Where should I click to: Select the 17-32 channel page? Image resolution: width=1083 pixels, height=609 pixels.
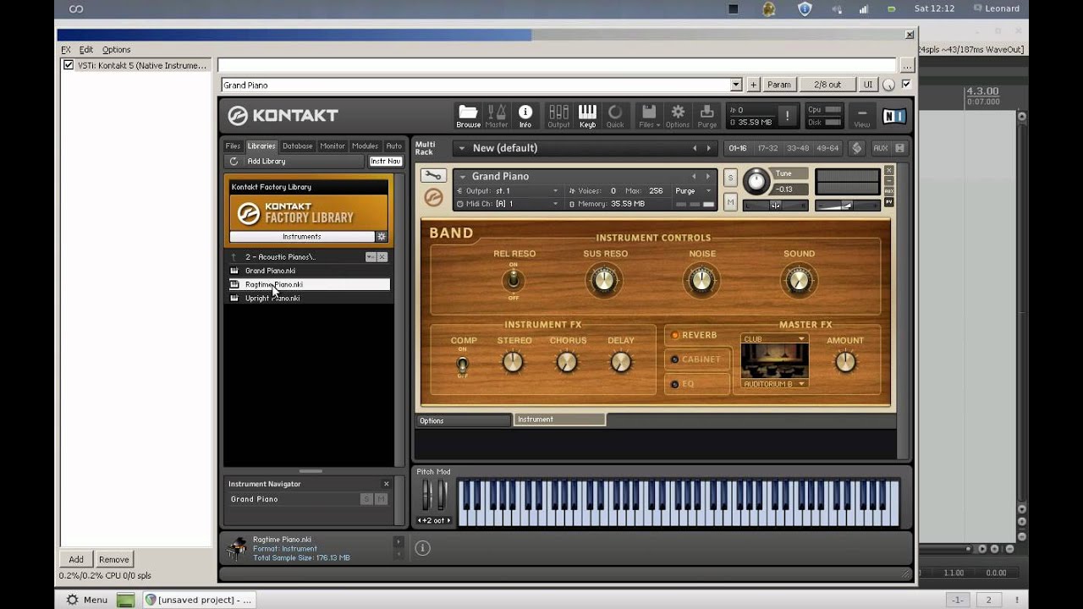point(767,148)
